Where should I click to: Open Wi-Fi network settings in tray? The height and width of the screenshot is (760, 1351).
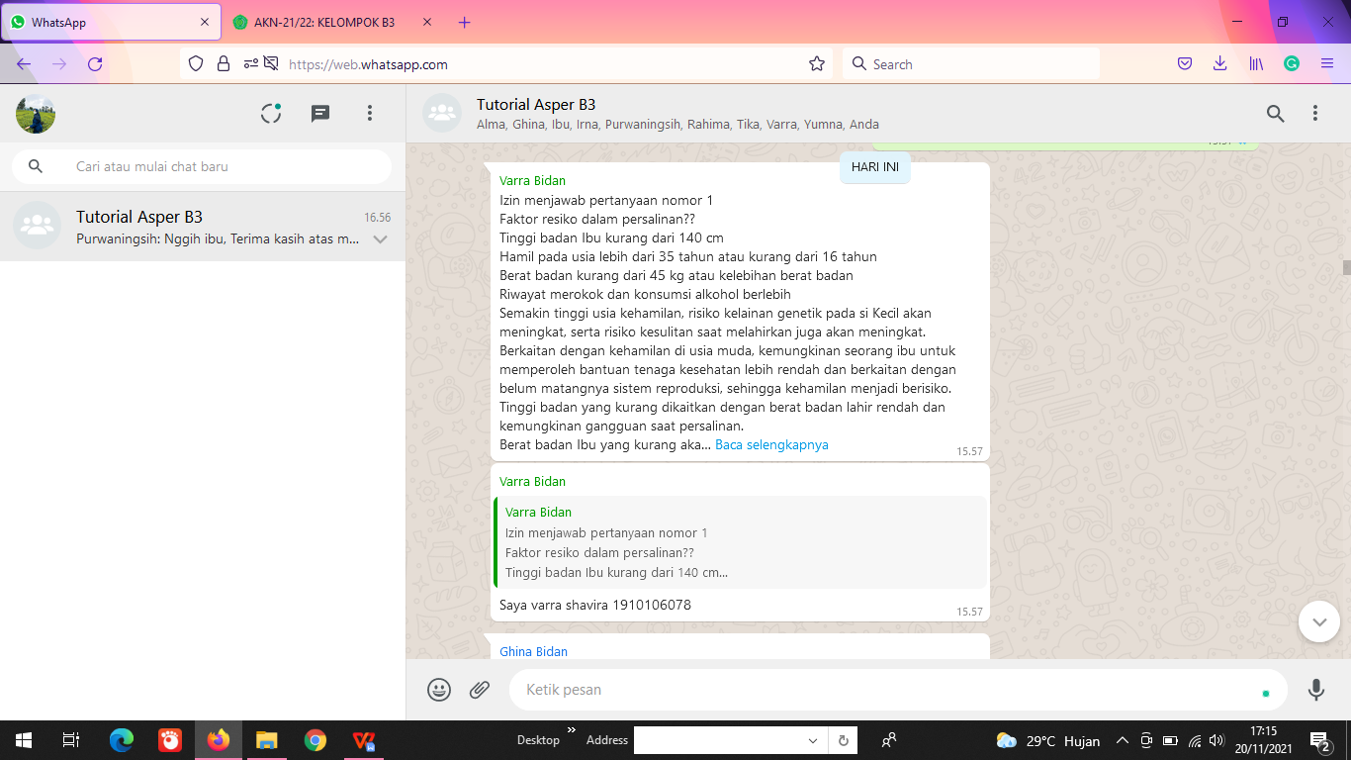point(1194,740)
